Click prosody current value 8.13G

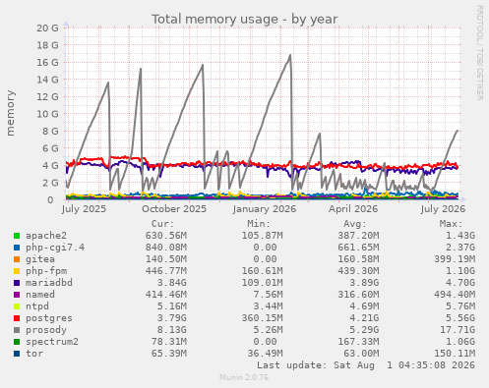[168, 330]
